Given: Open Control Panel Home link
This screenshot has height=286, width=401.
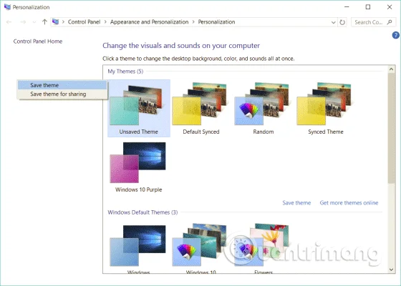Looking at the screenshot, I should (38, 41).
